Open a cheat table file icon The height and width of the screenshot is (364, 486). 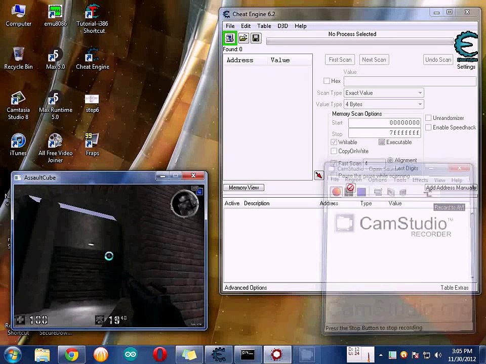[244, 38]
